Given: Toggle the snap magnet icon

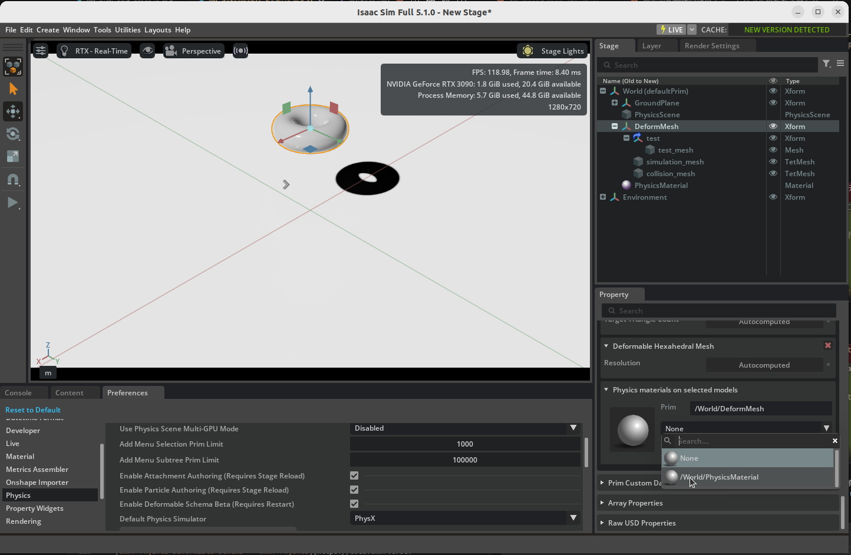Looking at the screenshot, I should [x=13, y=180].
